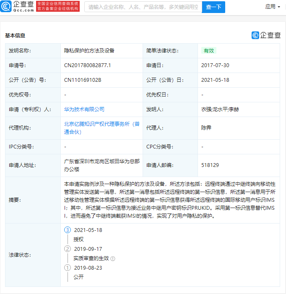
Task: Select the 公开 legal status entry
Action: point(78,277)
